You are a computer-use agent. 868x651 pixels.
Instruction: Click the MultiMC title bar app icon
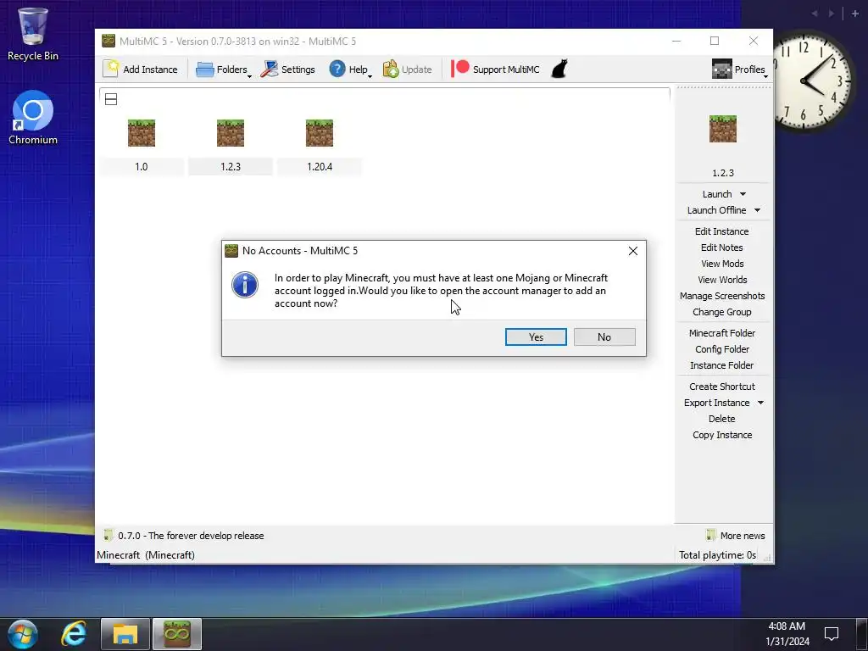[x=108, y=41]
